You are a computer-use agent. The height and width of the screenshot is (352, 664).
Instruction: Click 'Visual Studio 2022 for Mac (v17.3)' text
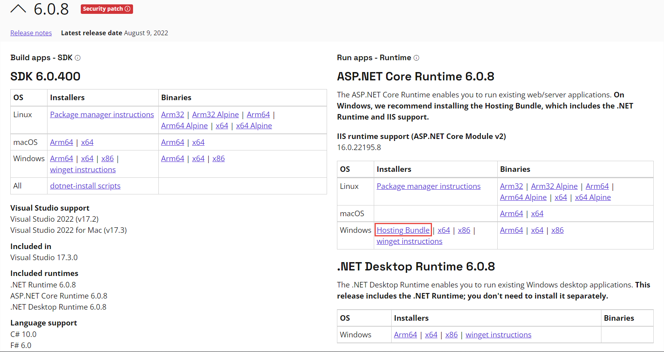click(68, 230)
